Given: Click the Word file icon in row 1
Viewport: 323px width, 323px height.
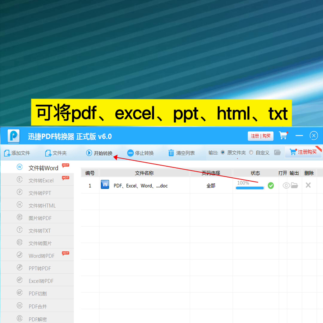Looking at the screenshot, I should [105, 185].
